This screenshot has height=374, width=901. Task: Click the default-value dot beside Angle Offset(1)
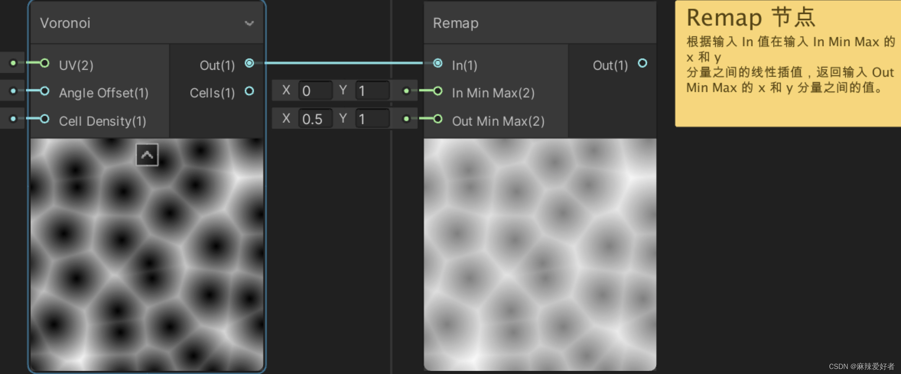pyautogui.click(x=13, y=91)
